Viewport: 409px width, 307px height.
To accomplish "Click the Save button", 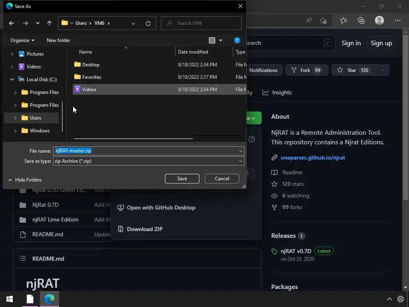I will click(x=182, y=179).
